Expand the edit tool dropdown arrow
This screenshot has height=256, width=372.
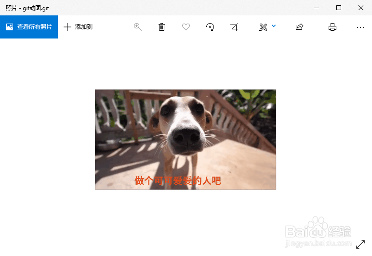click(274, 26)
